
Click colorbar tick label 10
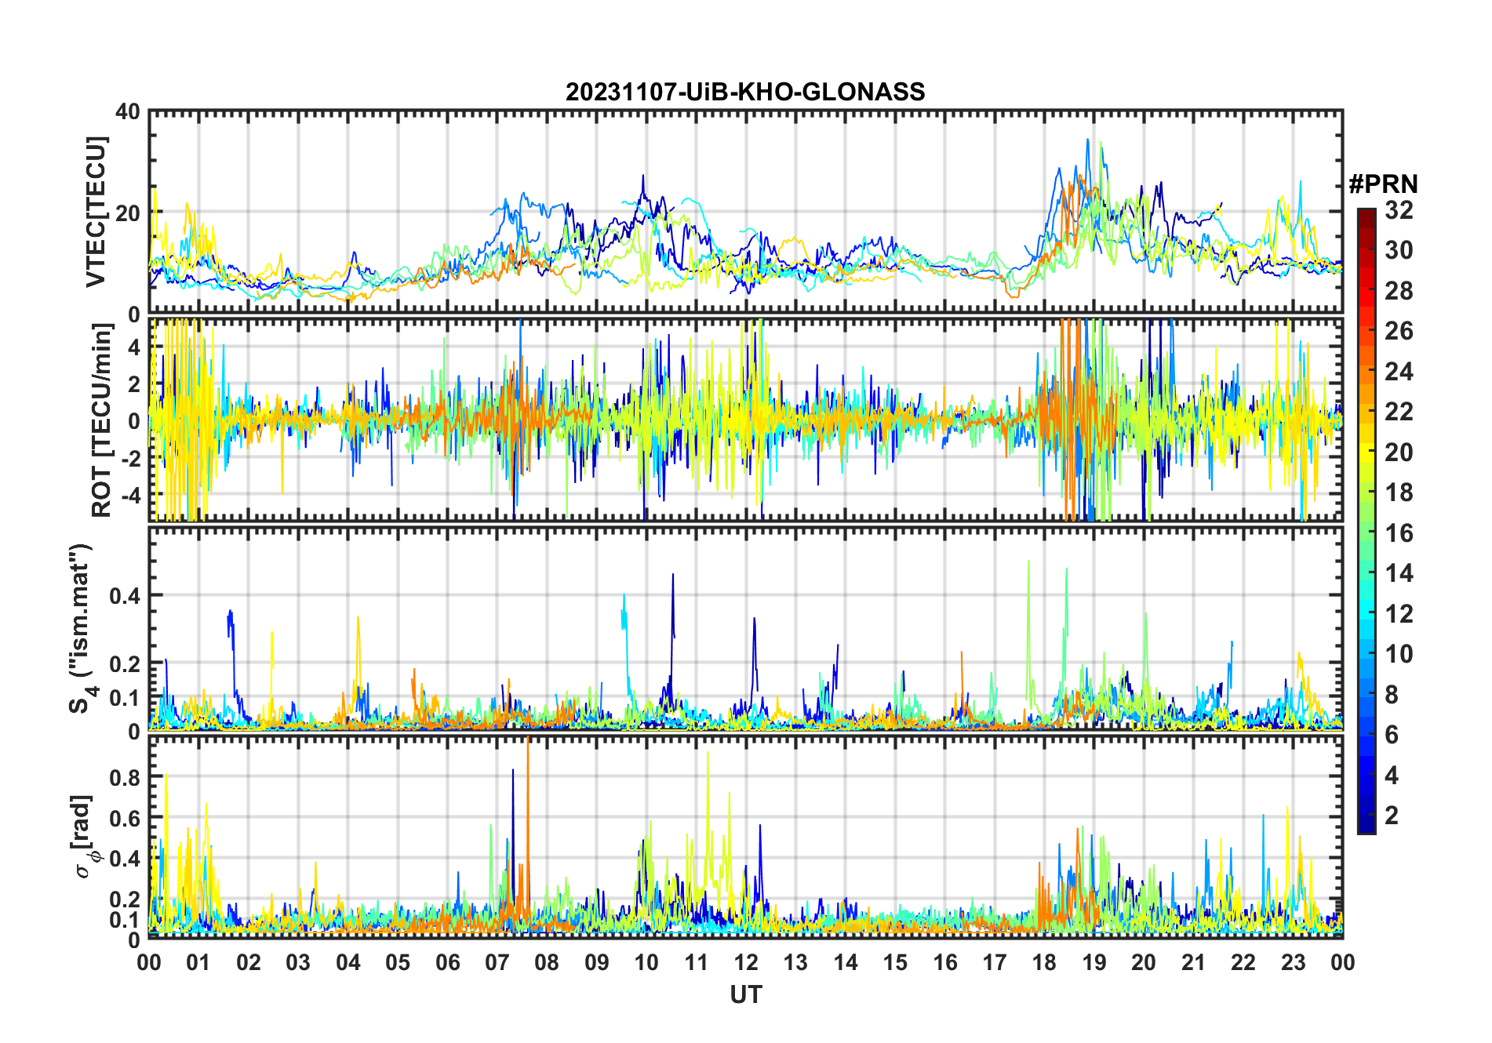[1399, 654]
